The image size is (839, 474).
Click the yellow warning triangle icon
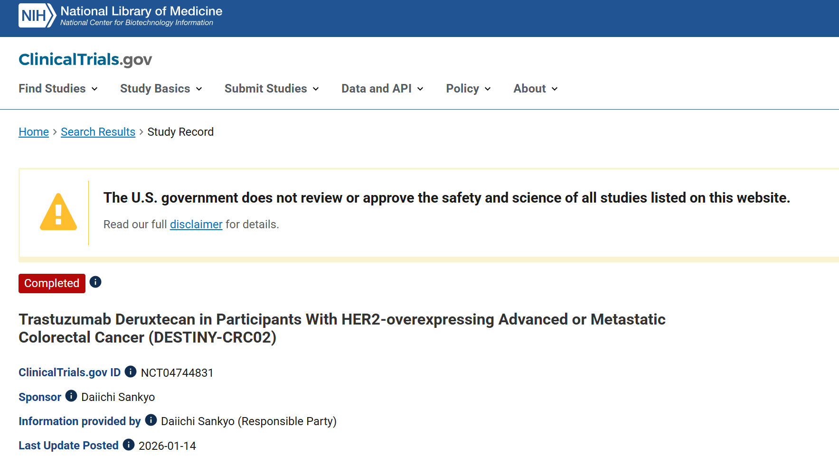[58, 212]
